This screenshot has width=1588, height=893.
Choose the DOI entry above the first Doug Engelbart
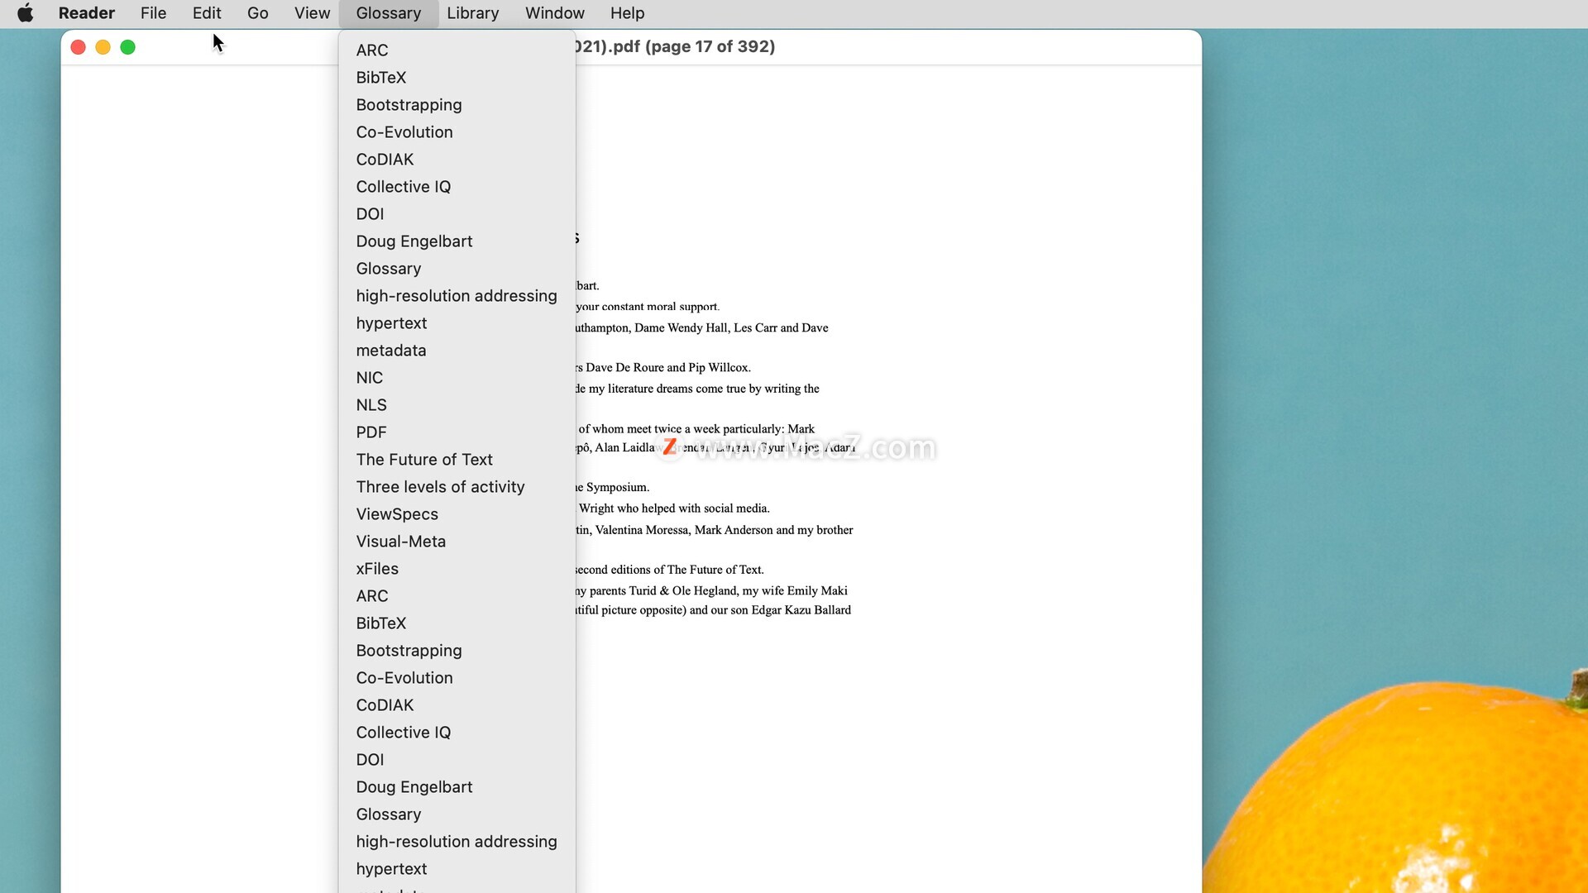point(457,214)
